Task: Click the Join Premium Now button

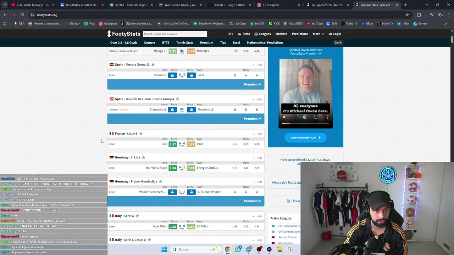Action: (305, 138)
